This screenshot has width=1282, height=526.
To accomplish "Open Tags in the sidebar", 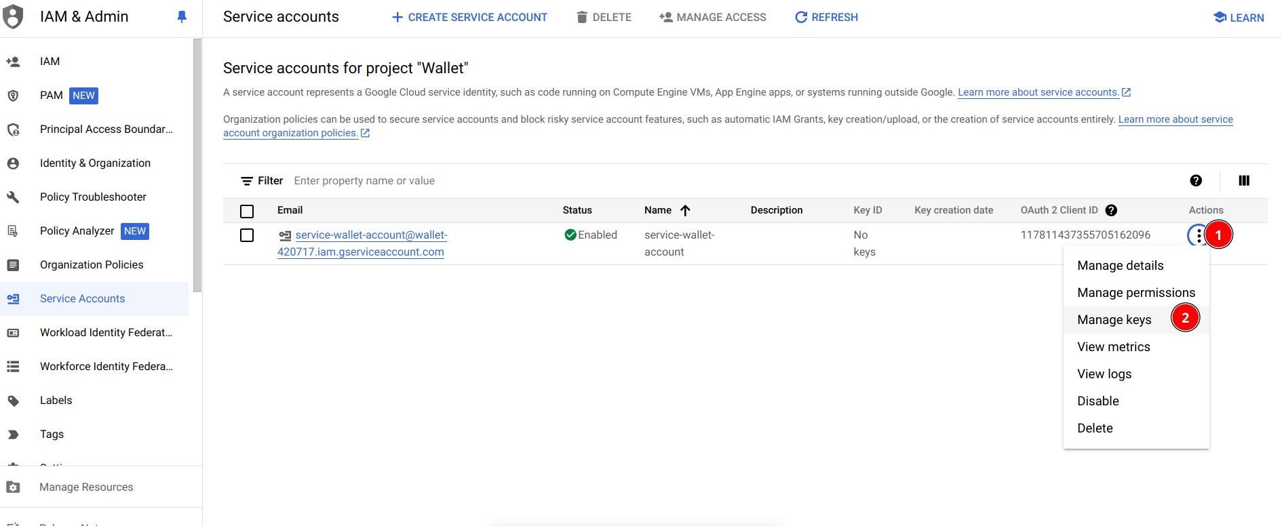I will 94,434.
